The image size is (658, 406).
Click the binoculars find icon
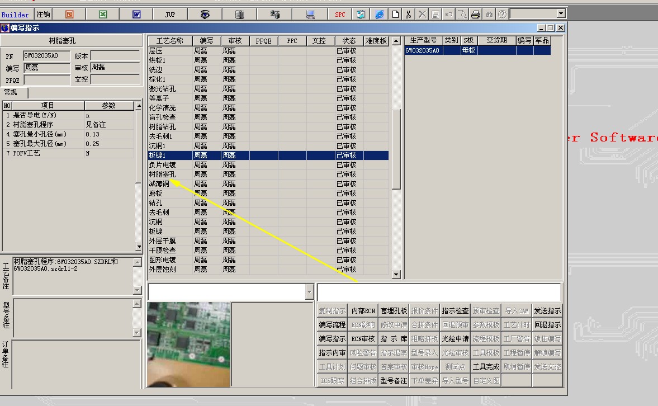pos(489,15)
